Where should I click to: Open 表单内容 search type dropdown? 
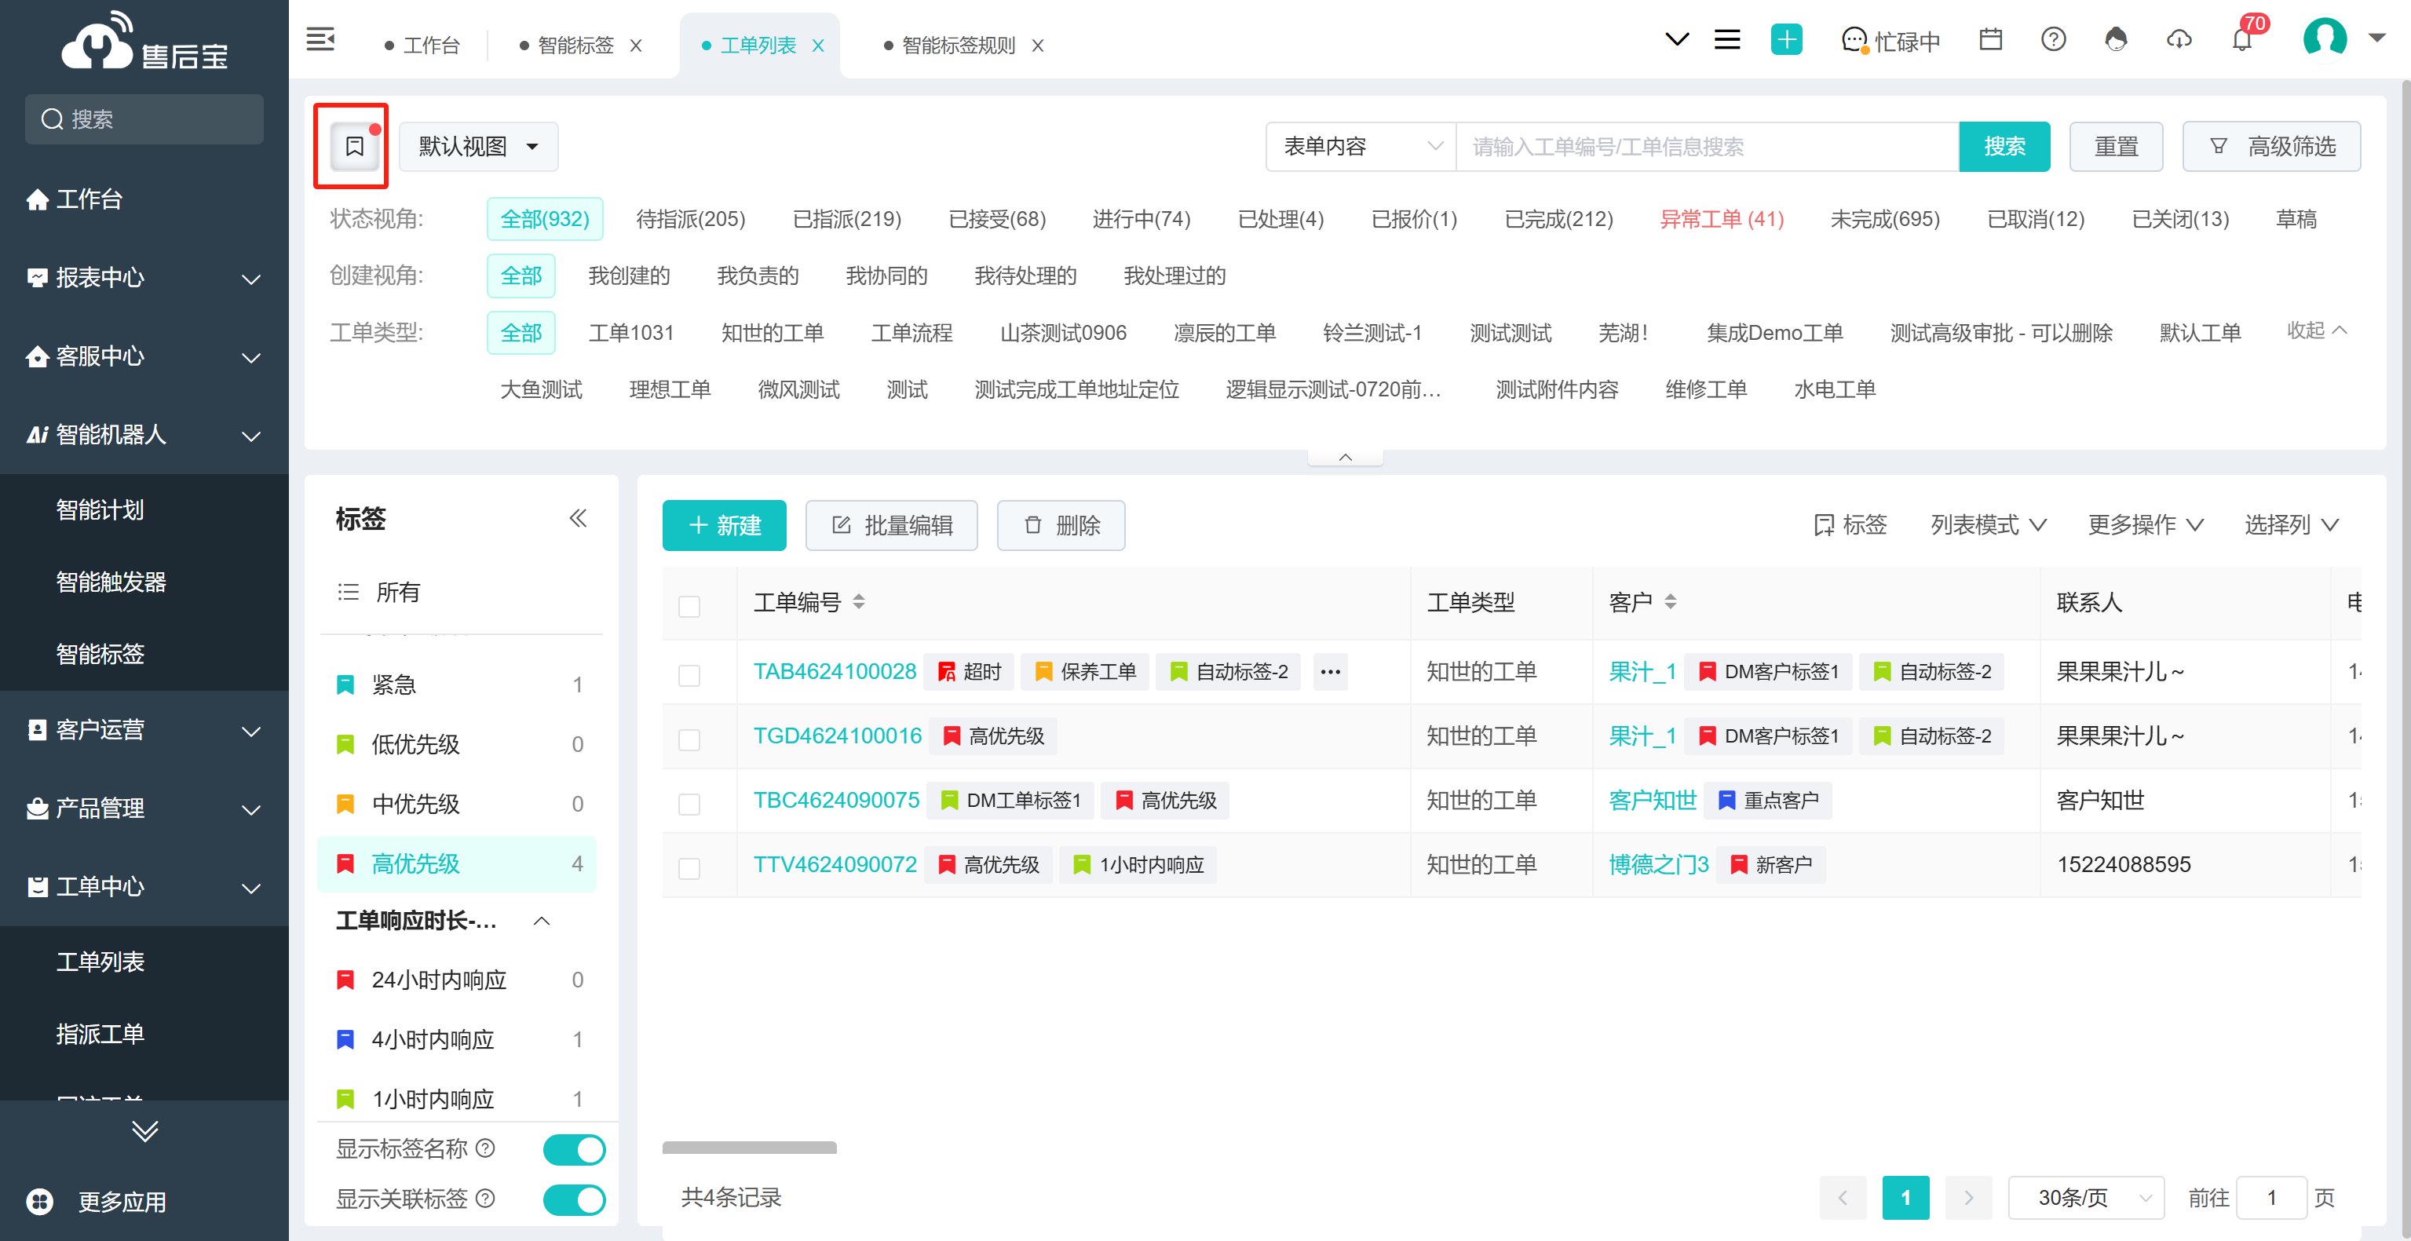1361,147
